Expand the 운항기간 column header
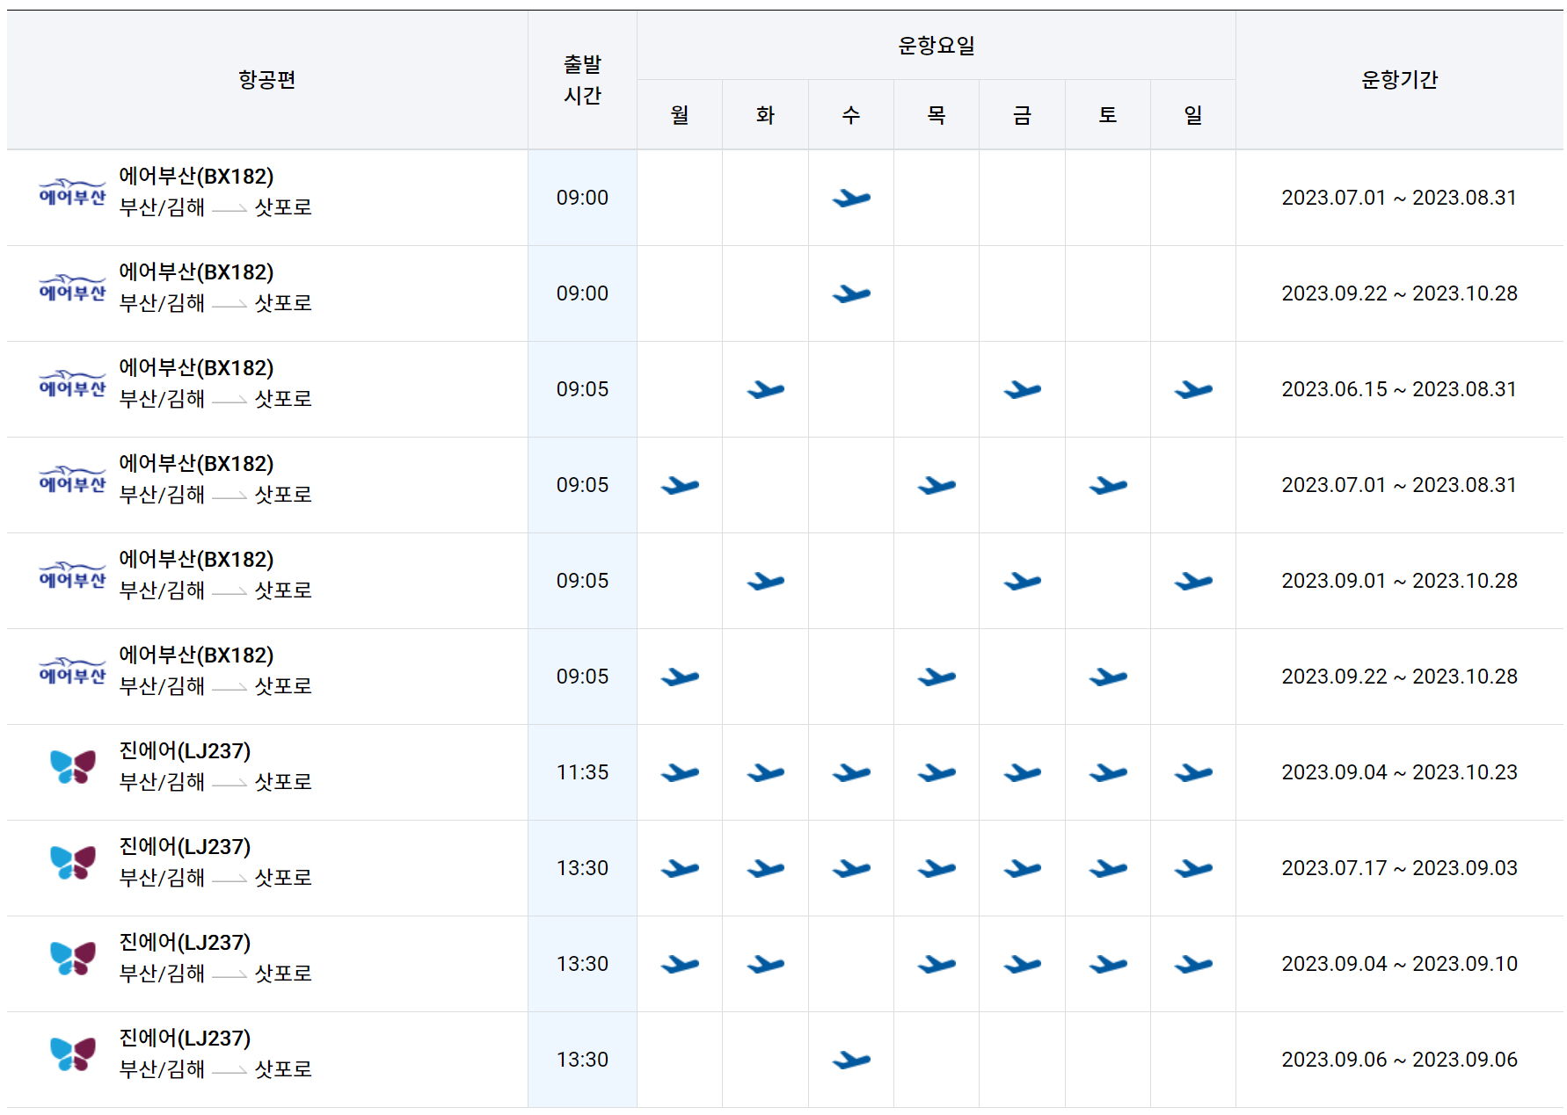The height and width of the screenshot is (1115, 1567). pos(1401,80)
